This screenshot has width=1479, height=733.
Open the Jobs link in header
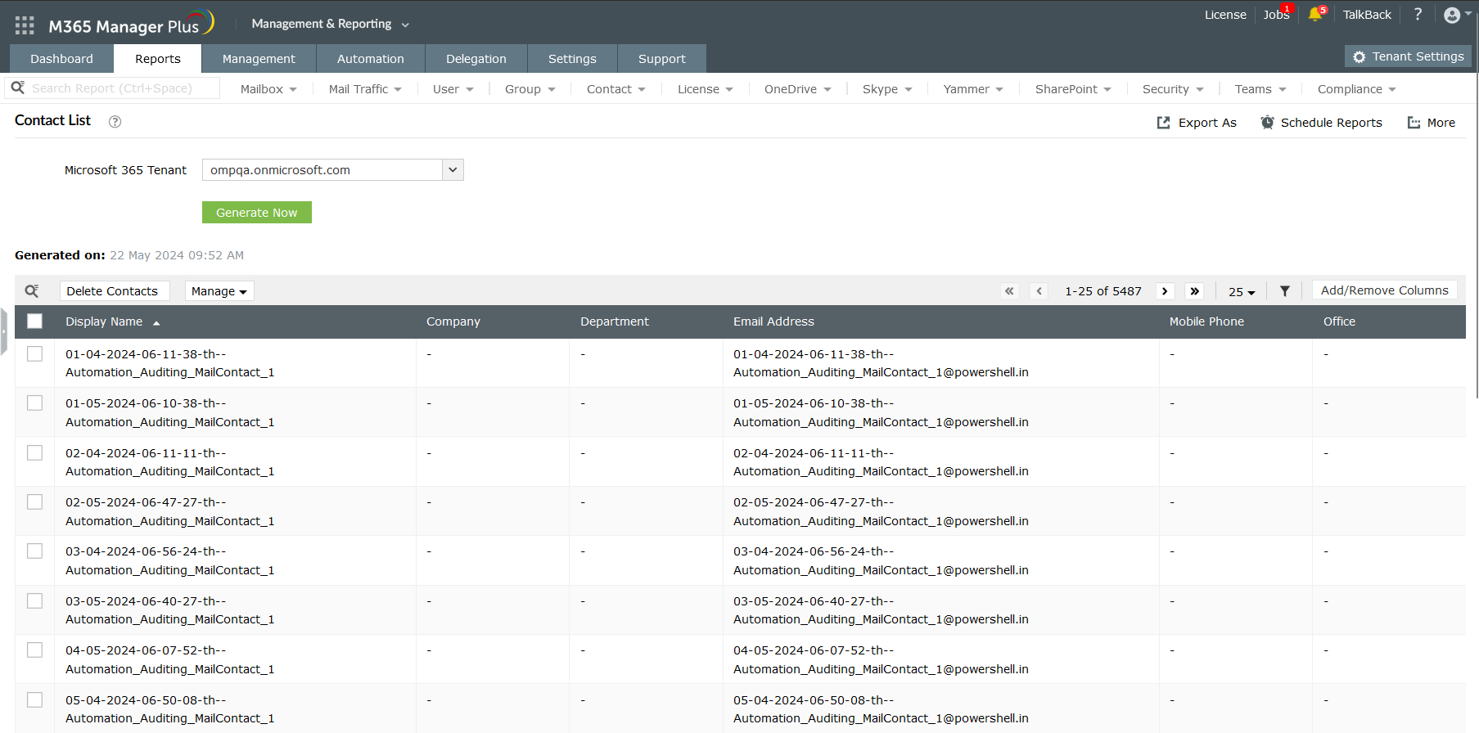point(1276,15)
